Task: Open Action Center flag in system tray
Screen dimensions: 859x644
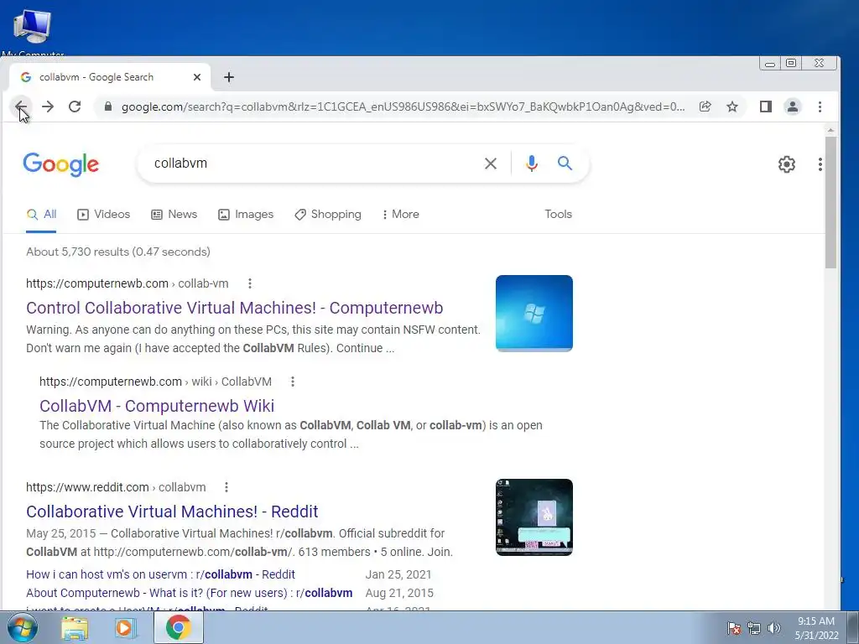Action: 734,628
